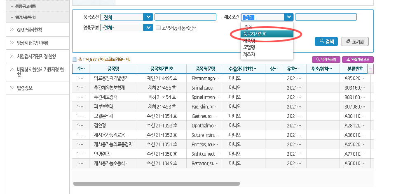The height and width of the screenshot is (194, 396).
Task: Click the 엑셀다운로드 button
Action: click(358, 60)
